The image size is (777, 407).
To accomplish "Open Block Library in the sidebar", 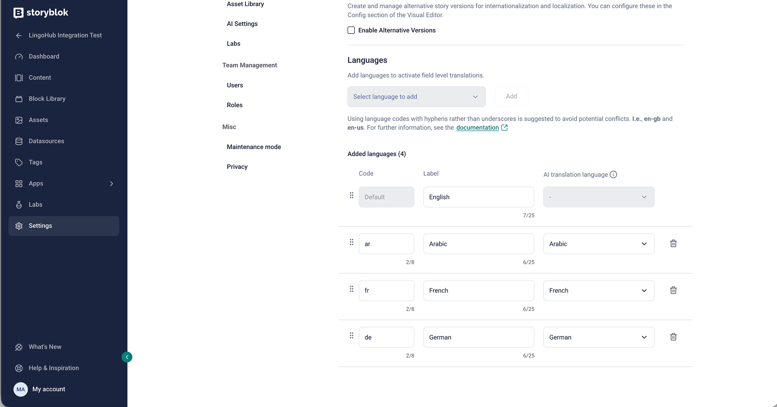I will (47, 99).
